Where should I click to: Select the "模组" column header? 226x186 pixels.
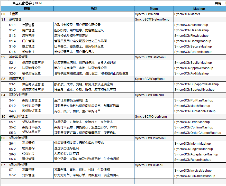pos(27,8)
